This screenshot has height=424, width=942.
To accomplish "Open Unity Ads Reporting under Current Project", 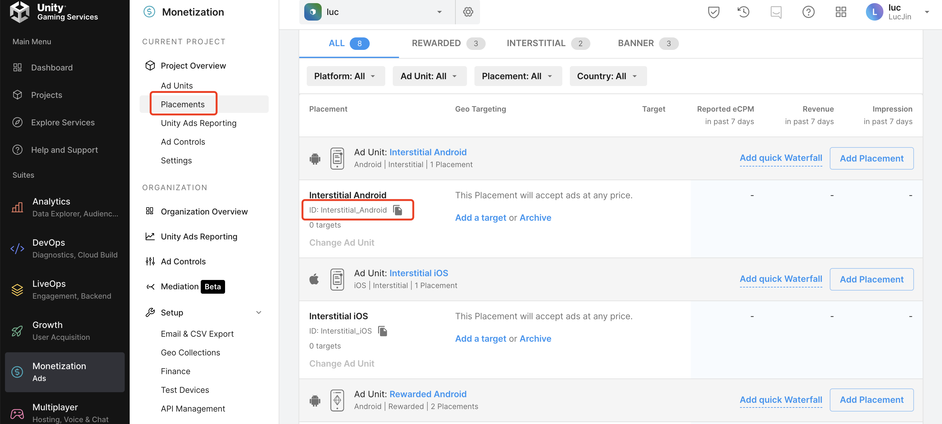I will coord(199,123).
